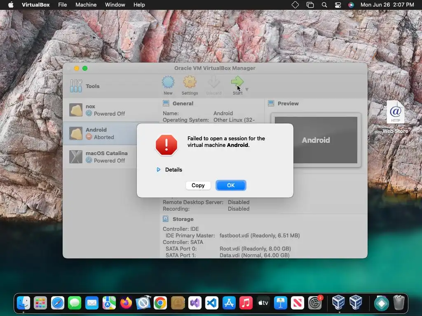Launch Firefox from the dock

[126, 303]
